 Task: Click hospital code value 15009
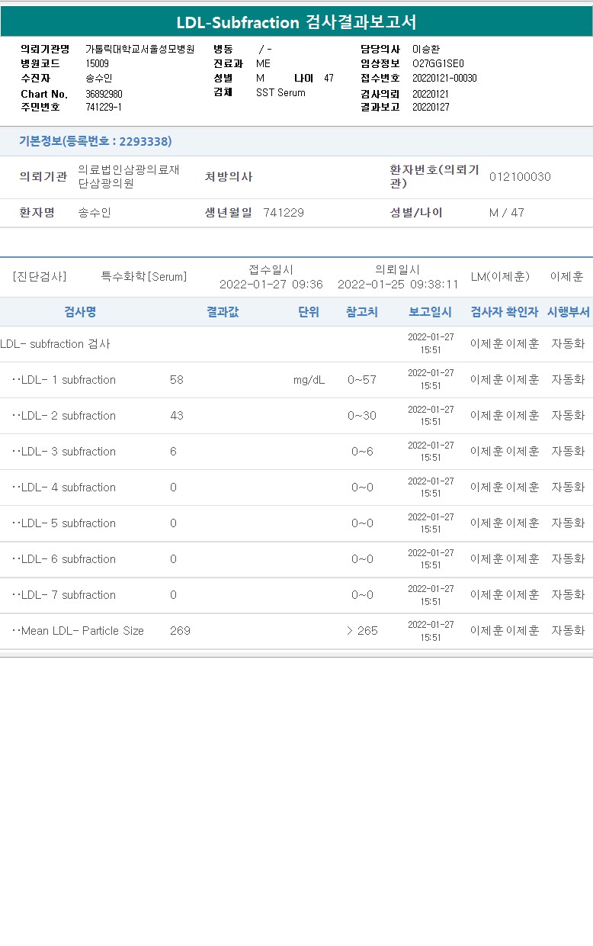coord(97,63)
